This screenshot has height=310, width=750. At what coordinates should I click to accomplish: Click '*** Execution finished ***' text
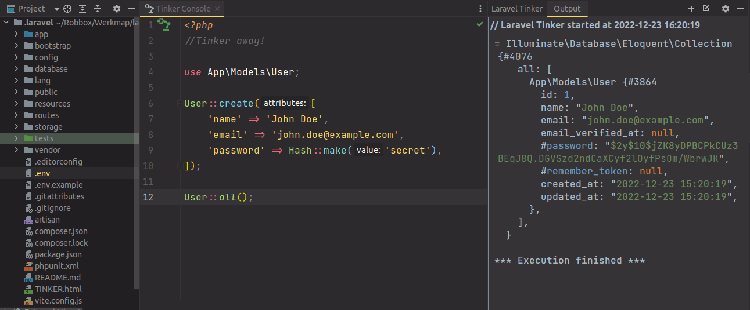(570, 261)
